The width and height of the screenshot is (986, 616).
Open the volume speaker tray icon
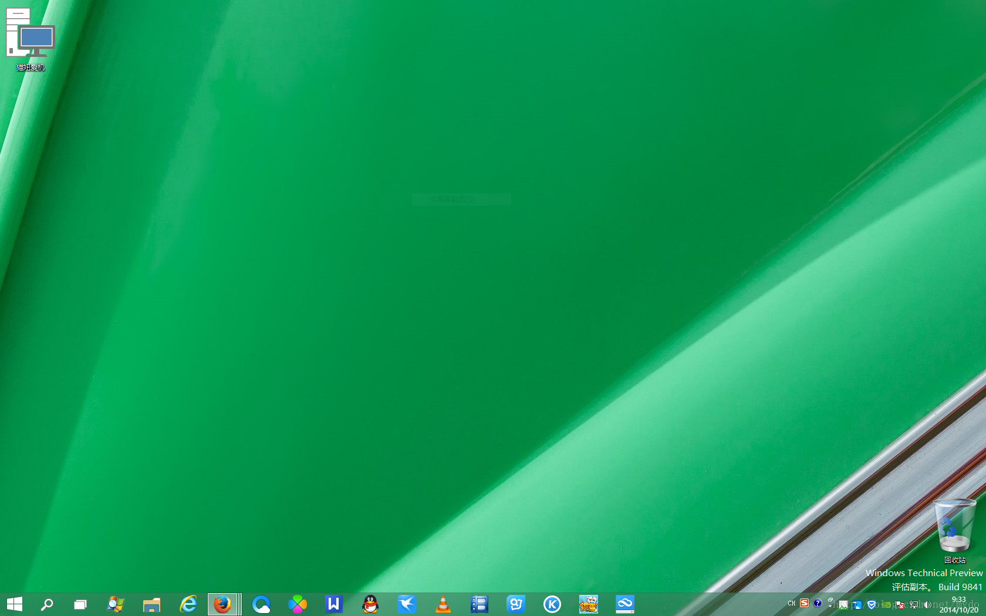pyautogui.click(x=927, y=605)
